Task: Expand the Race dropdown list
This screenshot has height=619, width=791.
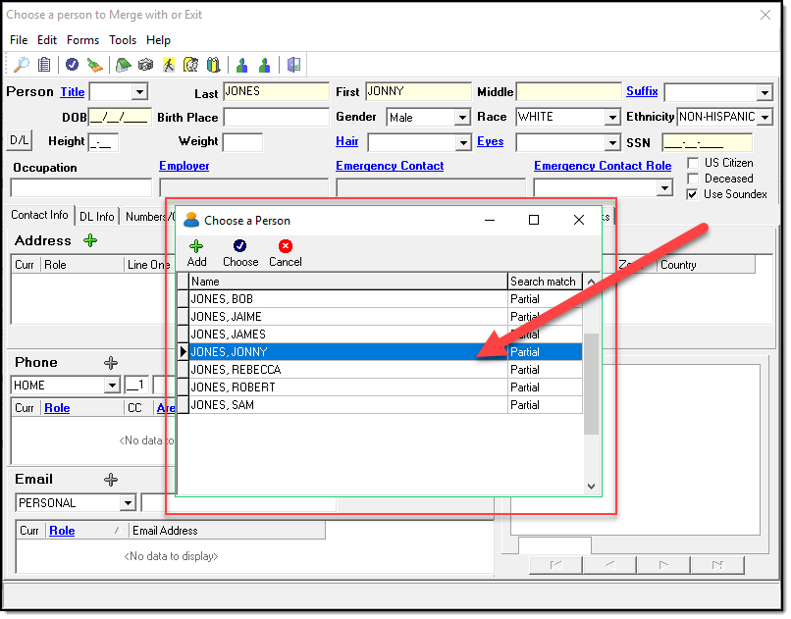Action: pyautogui.click(x=611, y=118)
